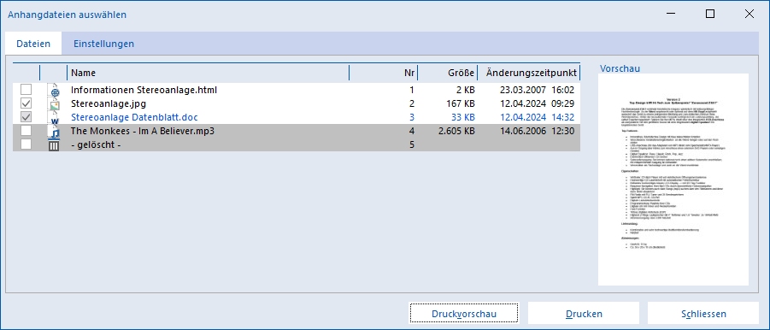Viewport: 770px width, 330px height.
Task: Open the Druckvorschau print preview
Action: tap(464, 314)
